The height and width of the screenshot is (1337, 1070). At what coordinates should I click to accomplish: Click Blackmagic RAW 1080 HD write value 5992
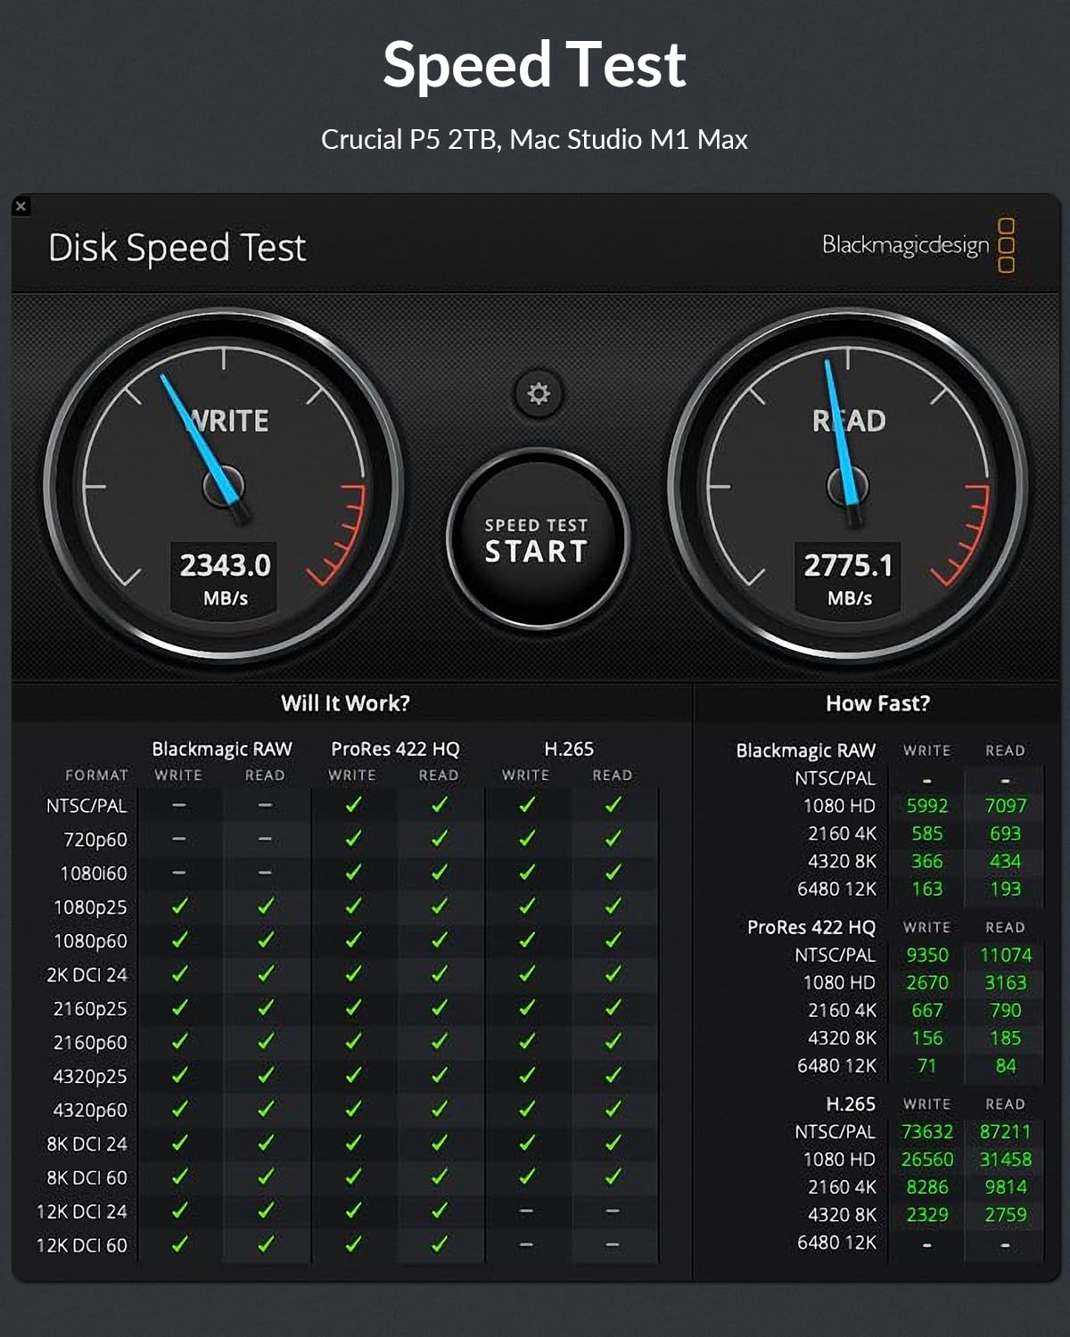927,806
